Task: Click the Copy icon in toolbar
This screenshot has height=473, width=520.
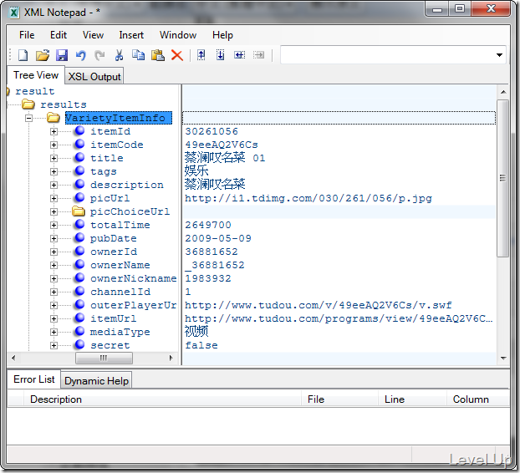Action: click(138, 55)
